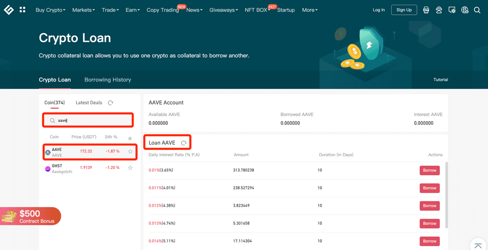Open the $500 Contract Bonus banner
Viewport: 488px width, 250px height.
coord(30,216)
